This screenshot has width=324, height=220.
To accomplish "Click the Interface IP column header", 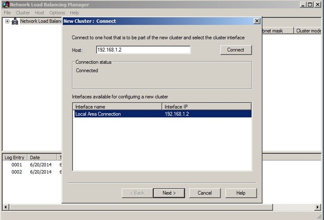I will click(x=207, y=107).
